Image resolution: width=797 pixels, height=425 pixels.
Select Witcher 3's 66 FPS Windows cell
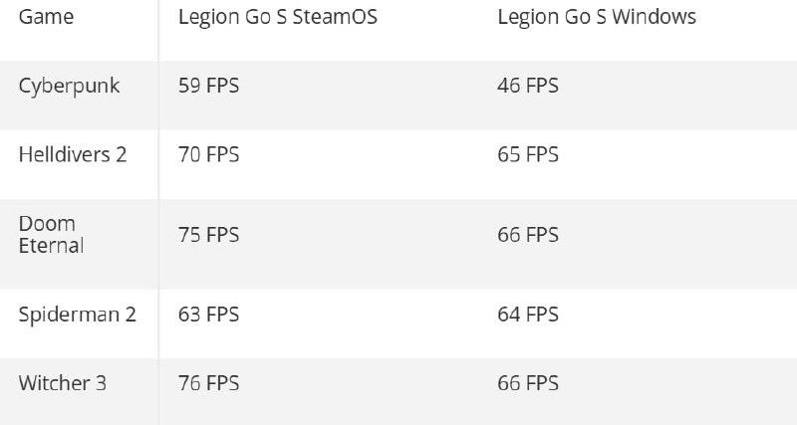(528, 383)
